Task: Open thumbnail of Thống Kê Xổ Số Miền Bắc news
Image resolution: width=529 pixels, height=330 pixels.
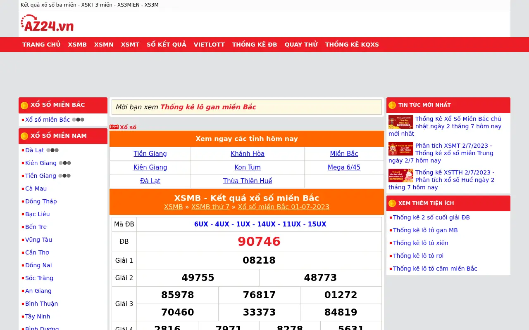Action: click(401, 122)
